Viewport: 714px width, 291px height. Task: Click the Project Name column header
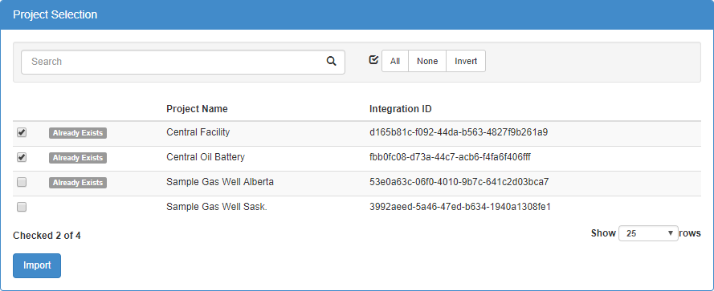click(197, 109)
